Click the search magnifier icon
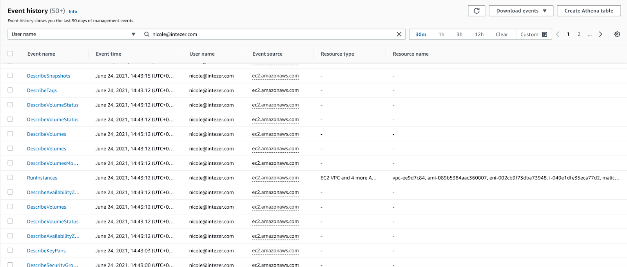The image size is (627, 267). pyautogui.click(x=147, y=34)
